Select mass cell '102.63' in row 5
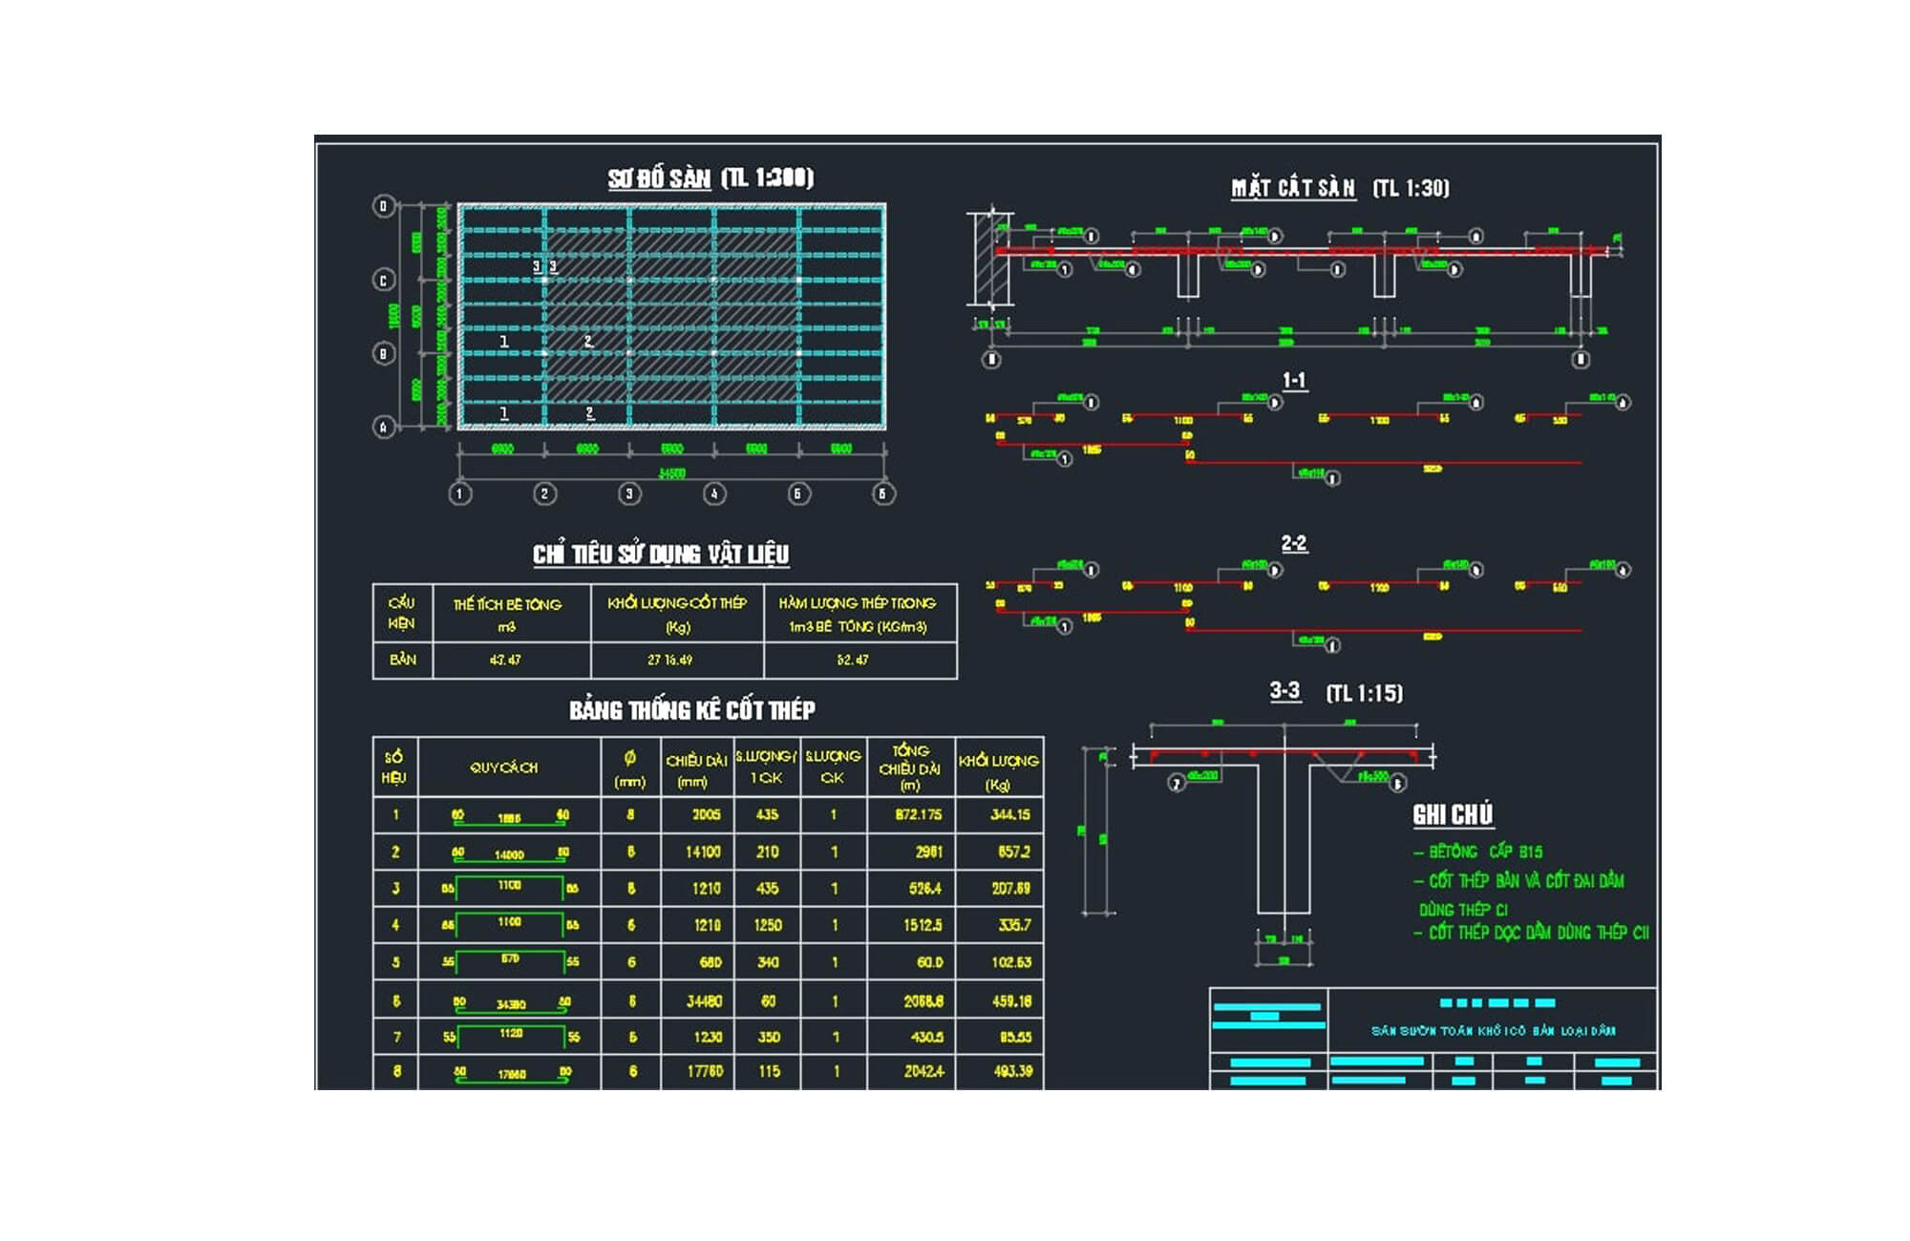The image size is (1910, 1241). point(1011,962)
